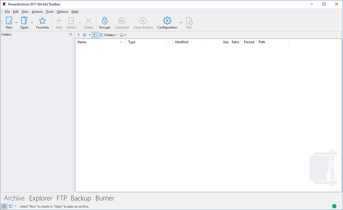
Task: Sort by the Size column header
Action: tap(218, 42)
